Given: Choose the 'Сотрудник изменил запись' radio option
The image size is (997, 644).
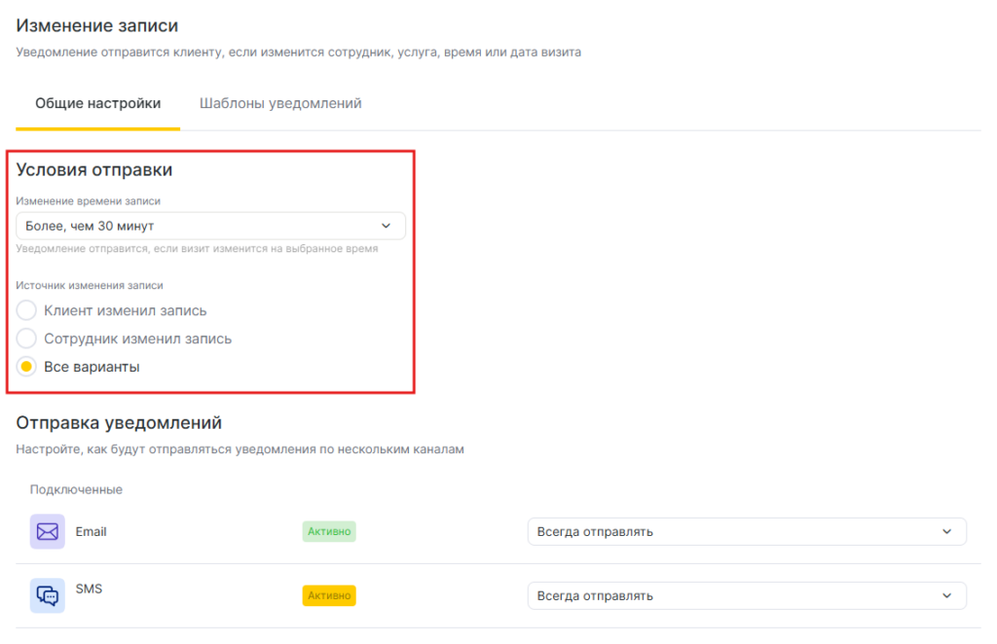Looking at the screenshot, I should [x=27, y=339].
